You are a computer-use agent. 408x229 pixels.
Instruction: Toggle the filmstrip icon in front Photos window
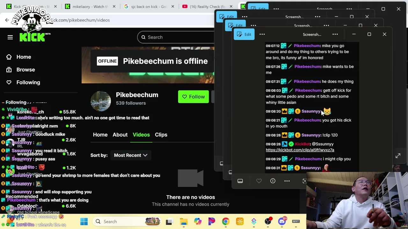240,181
